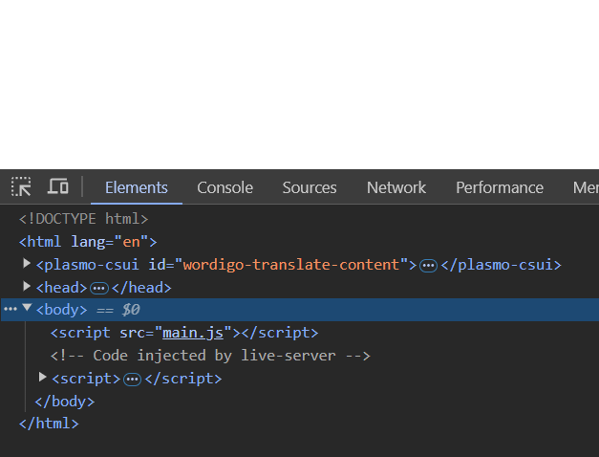
Task: Switch to the Elements tab
Action: (x=136, y=187)
